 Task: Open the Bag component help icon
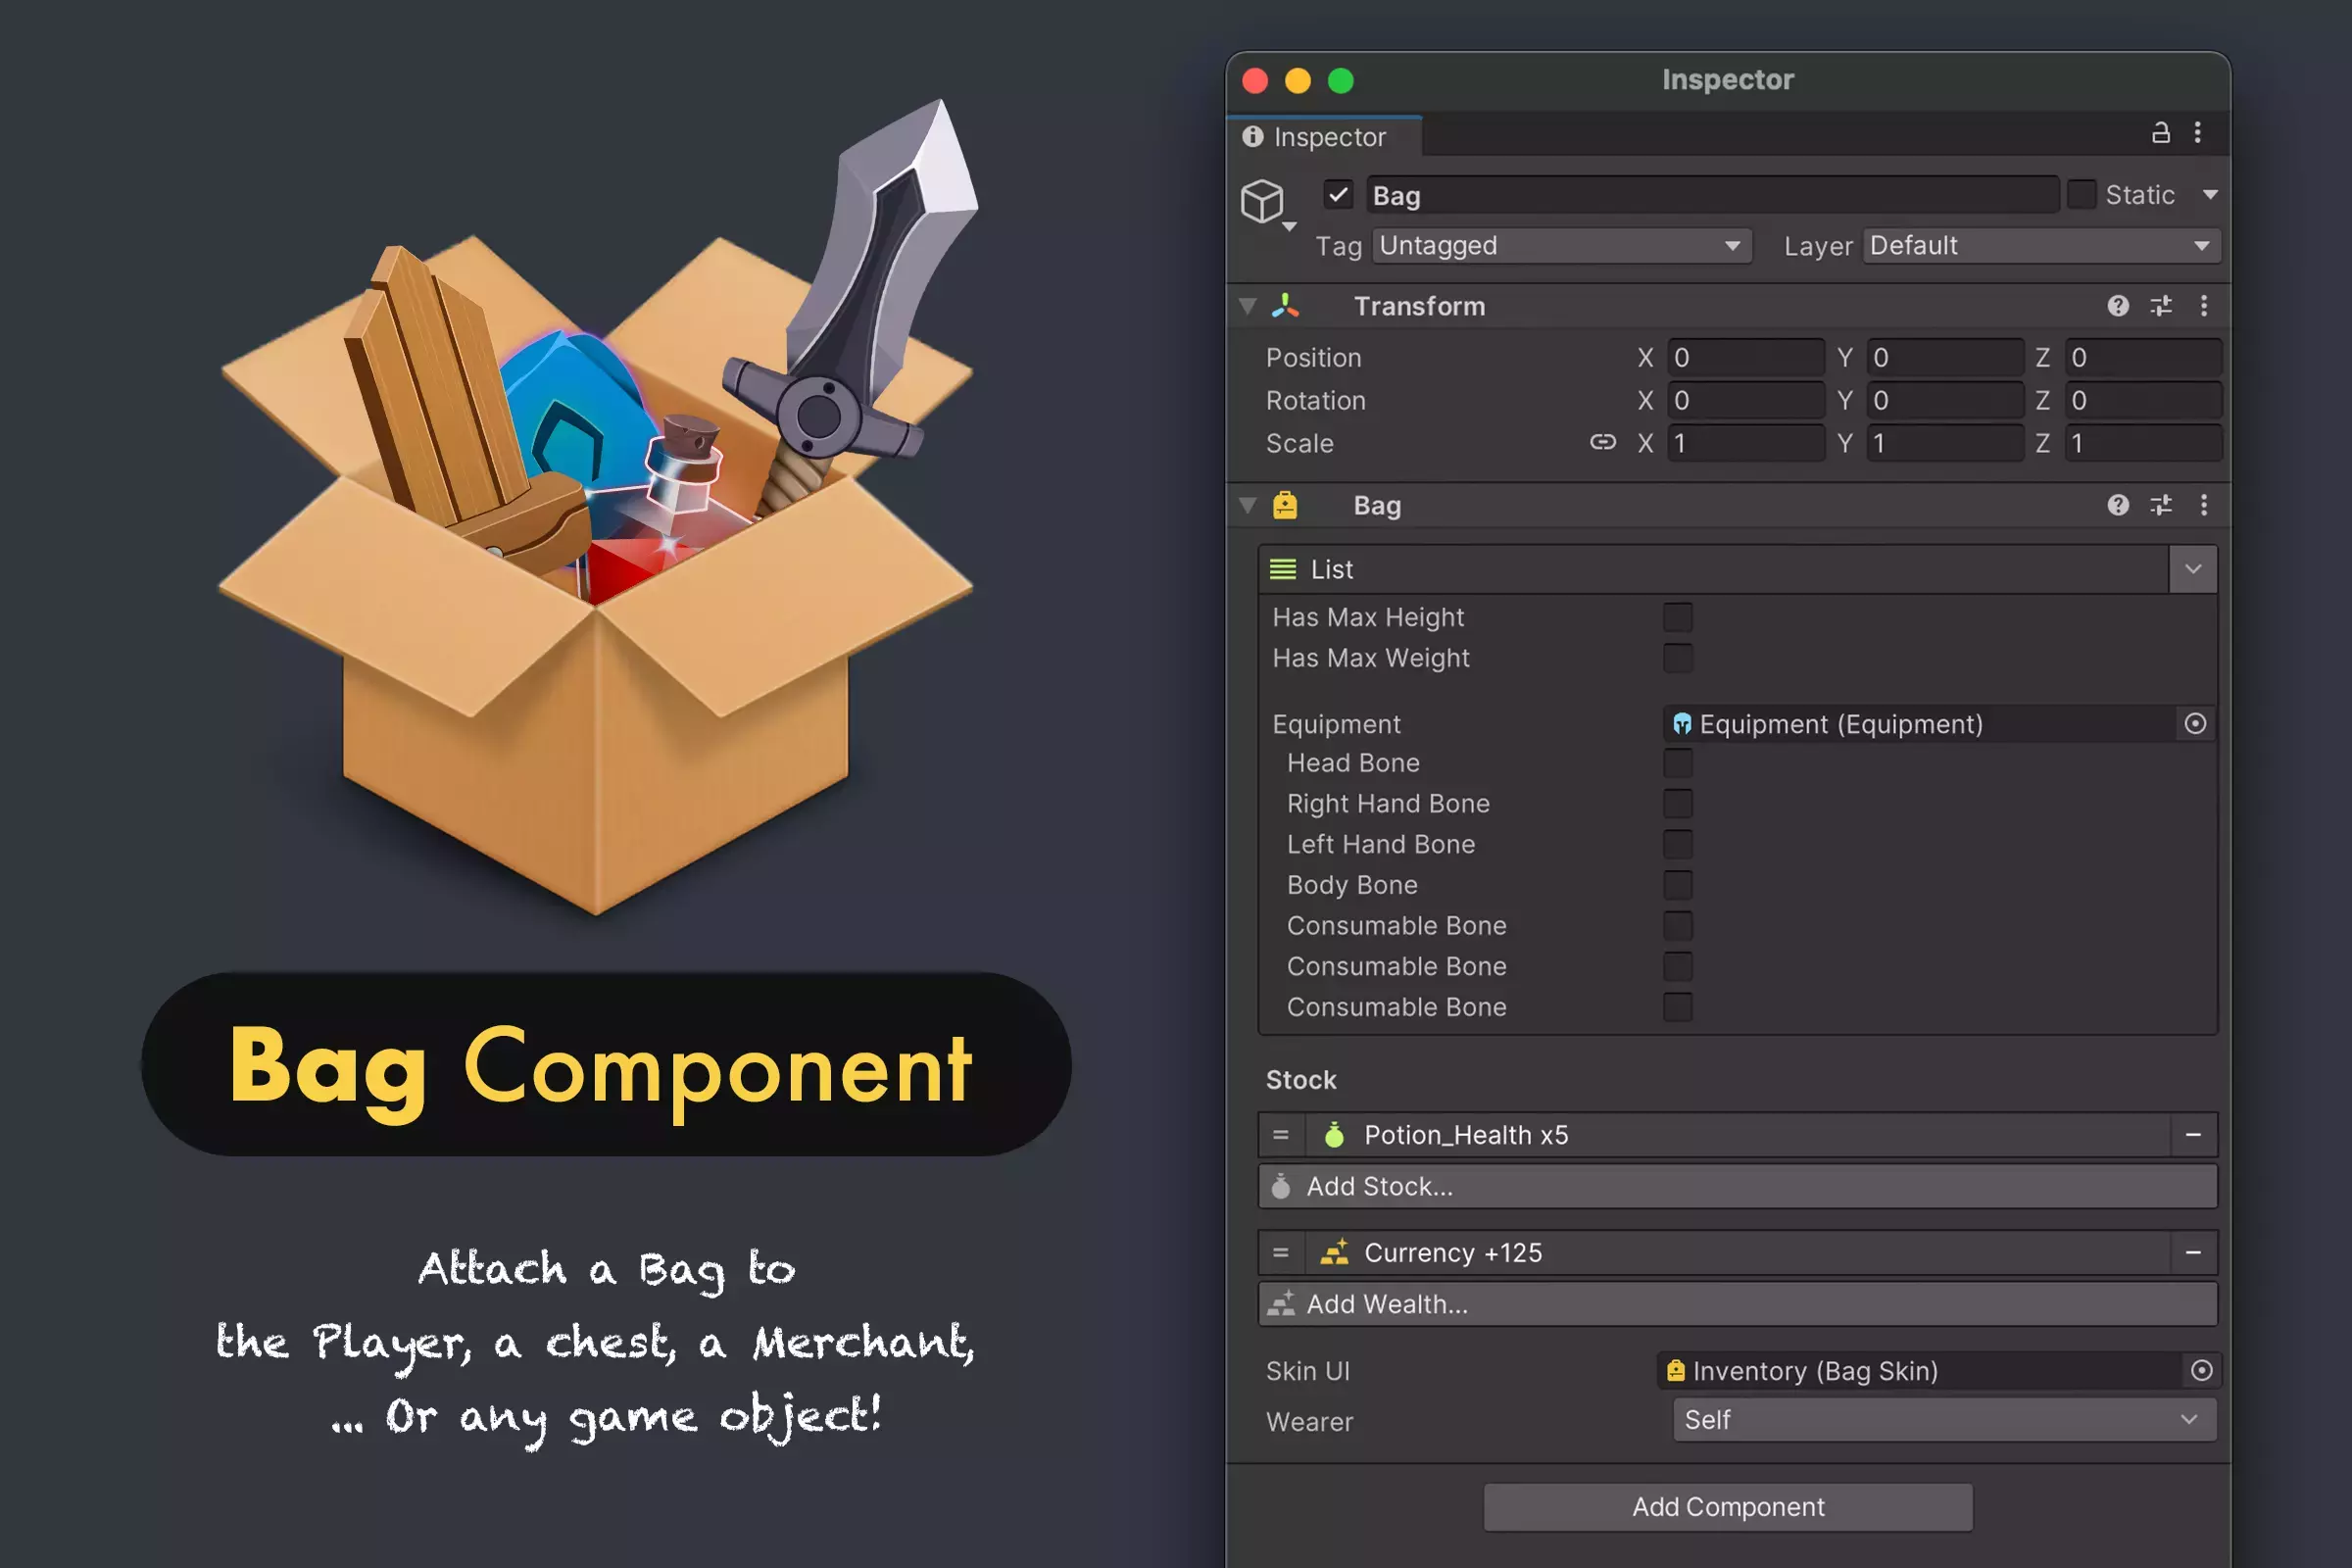pos(2117,506)
